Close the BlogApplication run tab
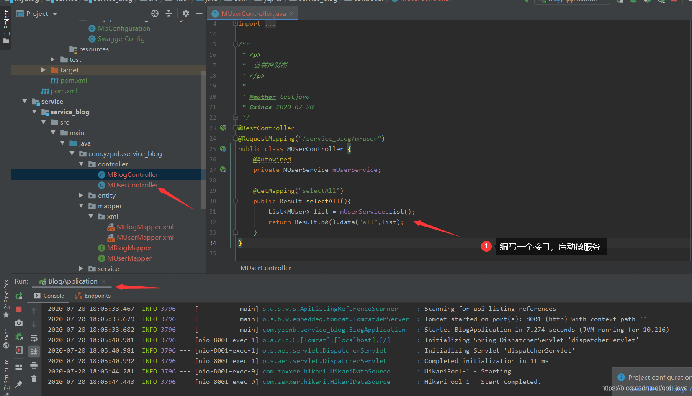 (x=104, y=281)
